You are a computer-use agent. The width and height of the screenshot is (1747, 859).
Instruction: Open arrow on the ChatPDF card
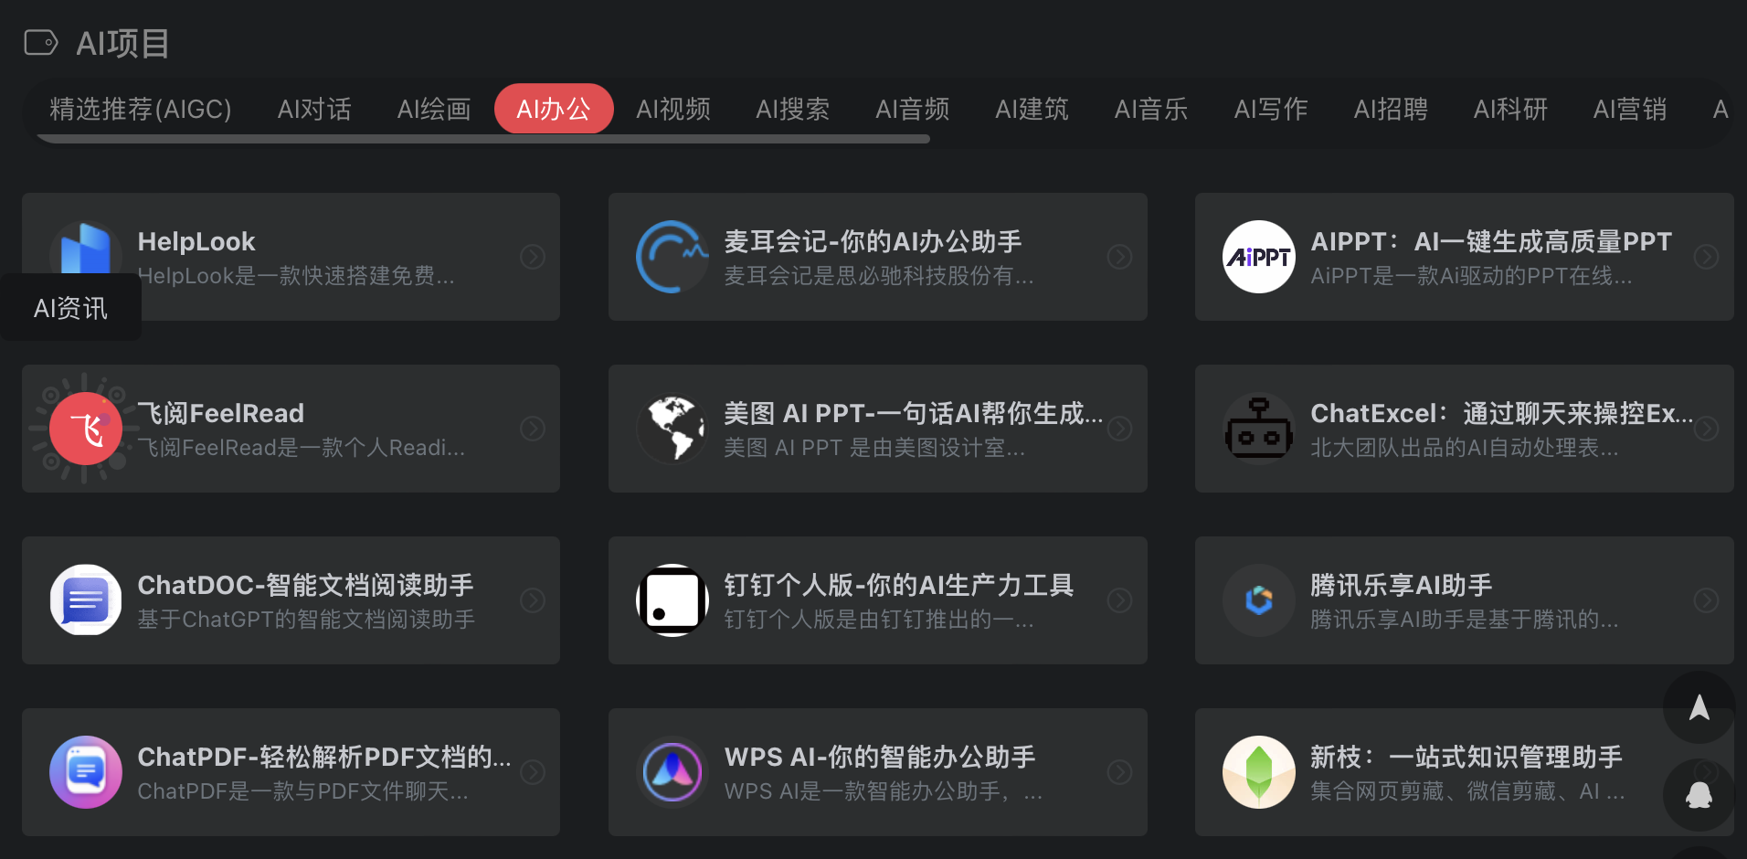(533, 772)
